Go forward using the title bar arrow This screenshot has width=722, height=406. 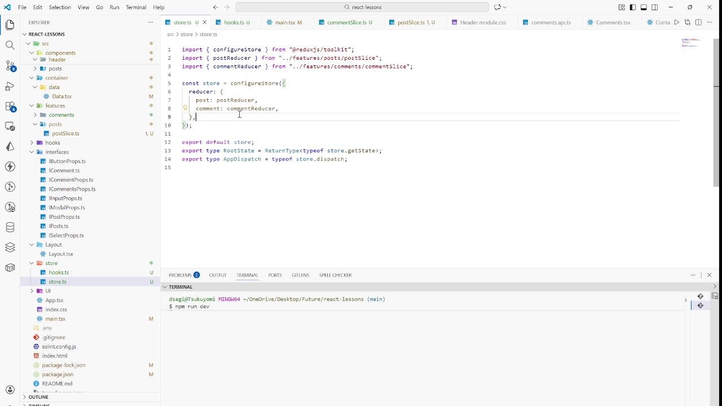click(x=227, y=7)
